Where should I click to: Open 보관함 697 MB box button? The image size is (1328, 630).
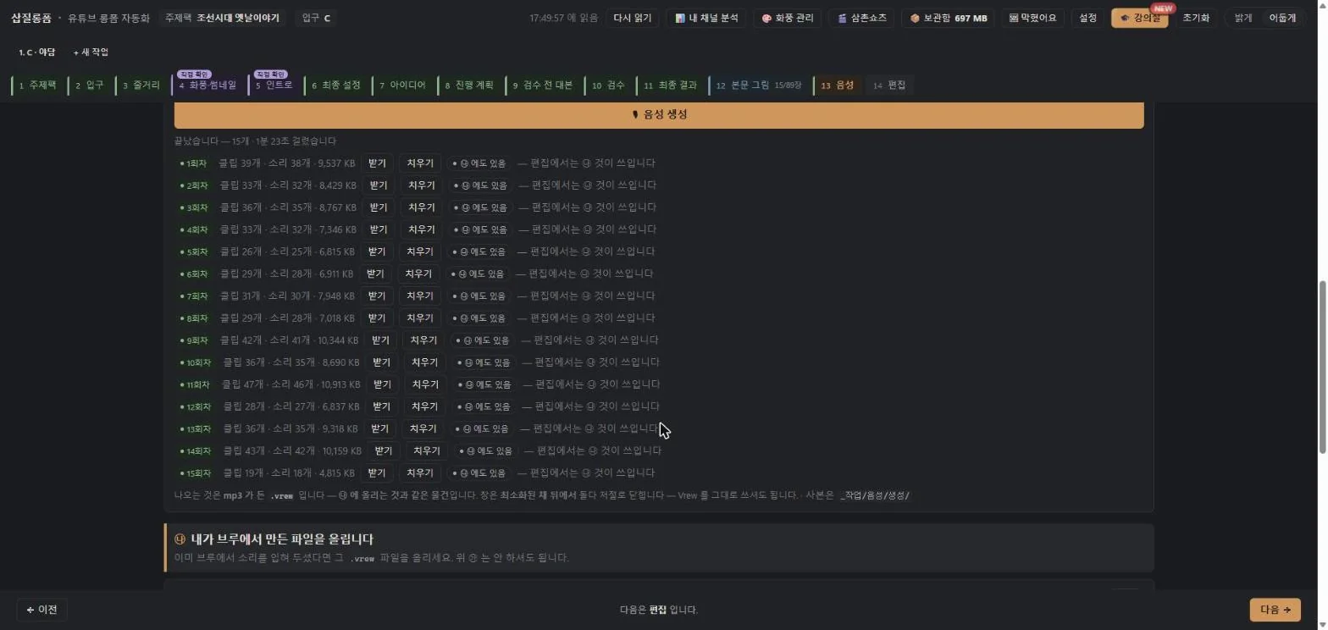[x=948, y=18]
